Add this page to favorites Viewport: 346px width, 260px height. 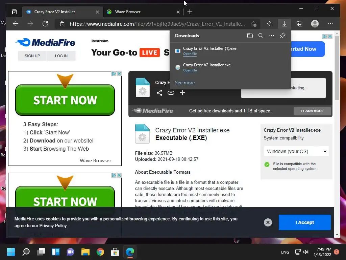253,24
